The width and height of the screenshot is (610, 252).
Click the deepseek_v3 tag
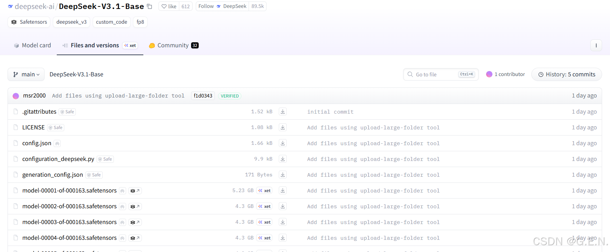[71, 22]
